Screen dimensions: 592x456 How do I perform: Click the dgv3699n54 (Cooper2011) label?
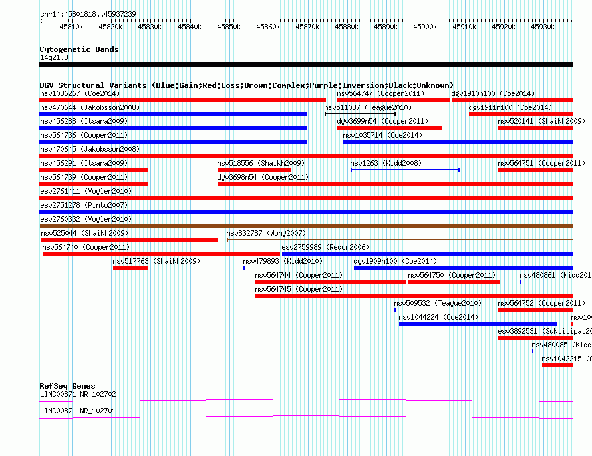(x=382, y=121)
